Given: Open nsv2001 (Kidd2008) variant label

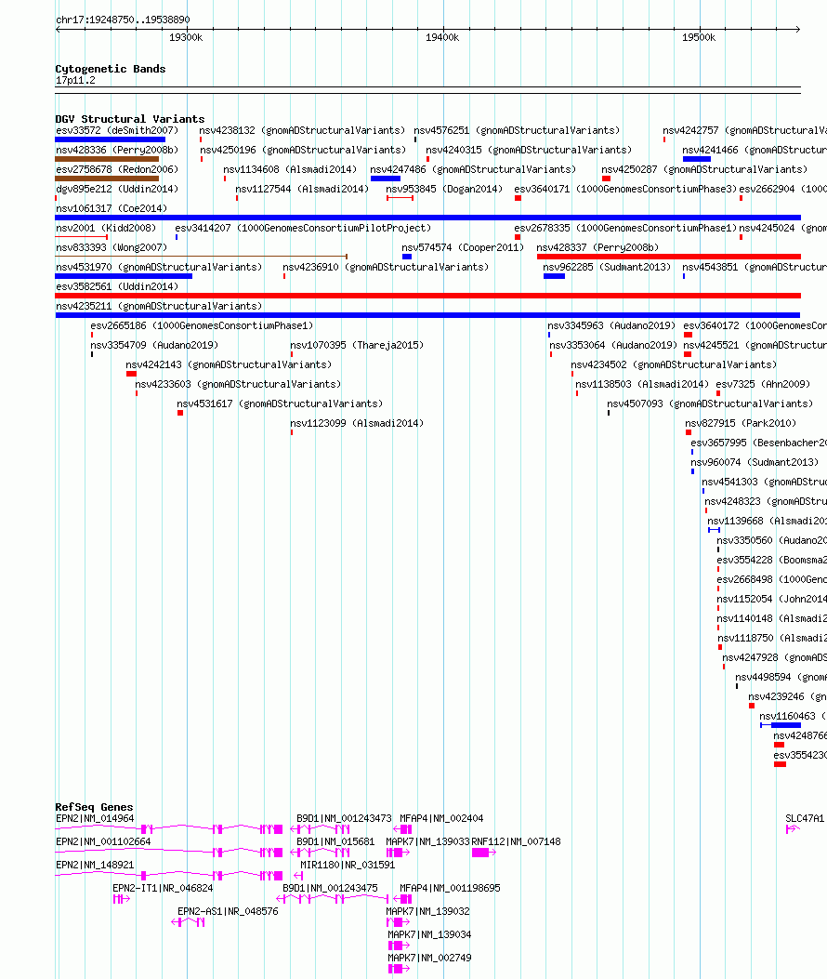Looking at the screenshot, I should click(106, 228).
